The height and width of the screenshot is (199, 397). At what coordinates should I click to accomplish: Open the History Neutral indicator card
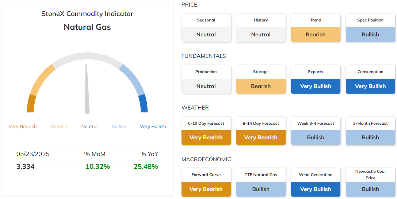click(261, 28)
